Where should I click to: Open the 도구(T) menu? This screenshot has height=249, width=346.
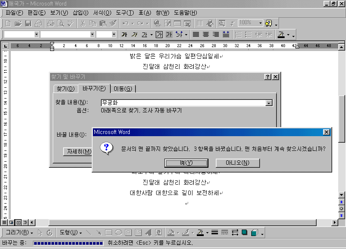[x=125, y=13]
